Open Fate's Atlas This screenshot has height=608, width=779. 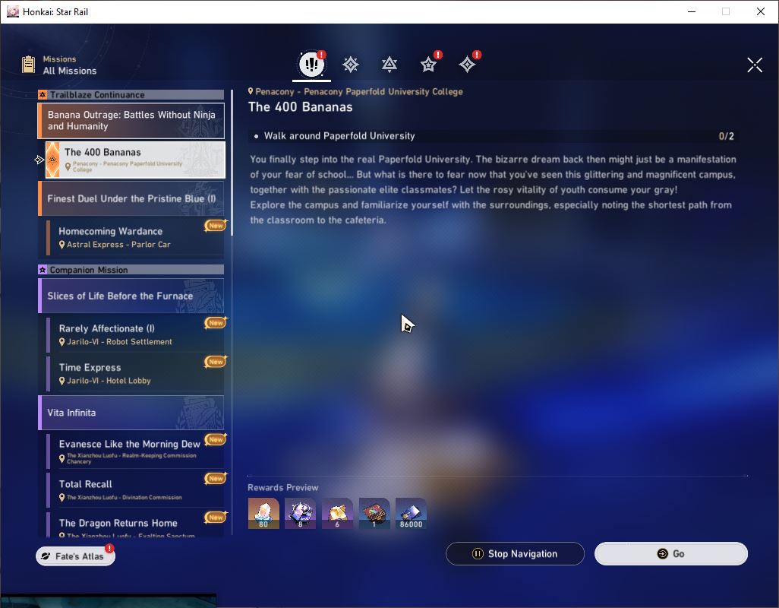75,556
